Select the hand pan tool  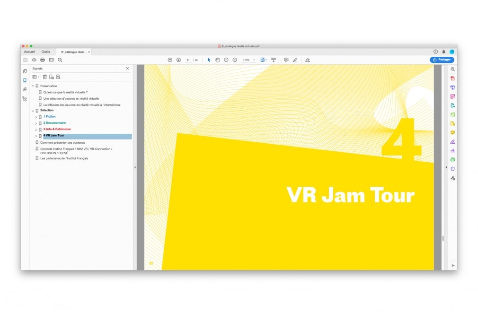pyautogui.click(x=218, y=60)
